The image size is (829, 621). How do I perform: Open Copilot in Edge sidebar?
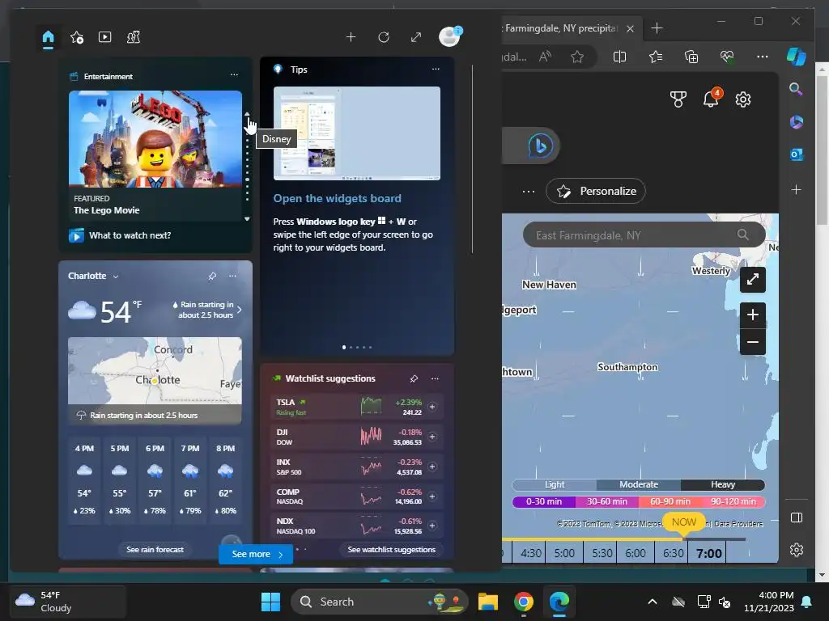pos(797,57)
